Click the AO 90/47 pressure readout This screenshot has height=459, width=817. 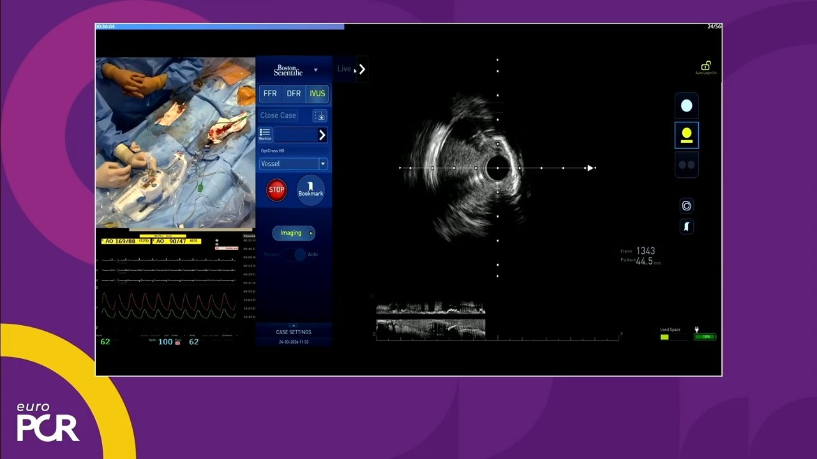177,241
